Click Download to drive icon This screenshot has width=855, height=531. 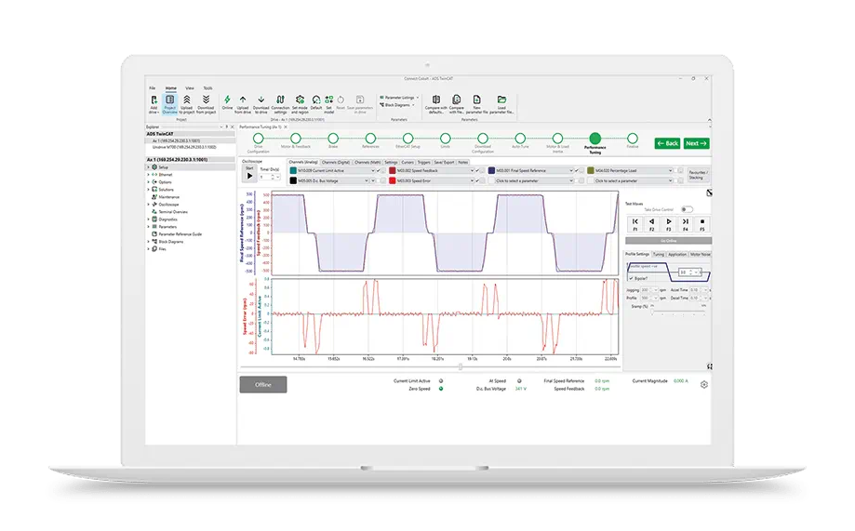coord(261,100)
